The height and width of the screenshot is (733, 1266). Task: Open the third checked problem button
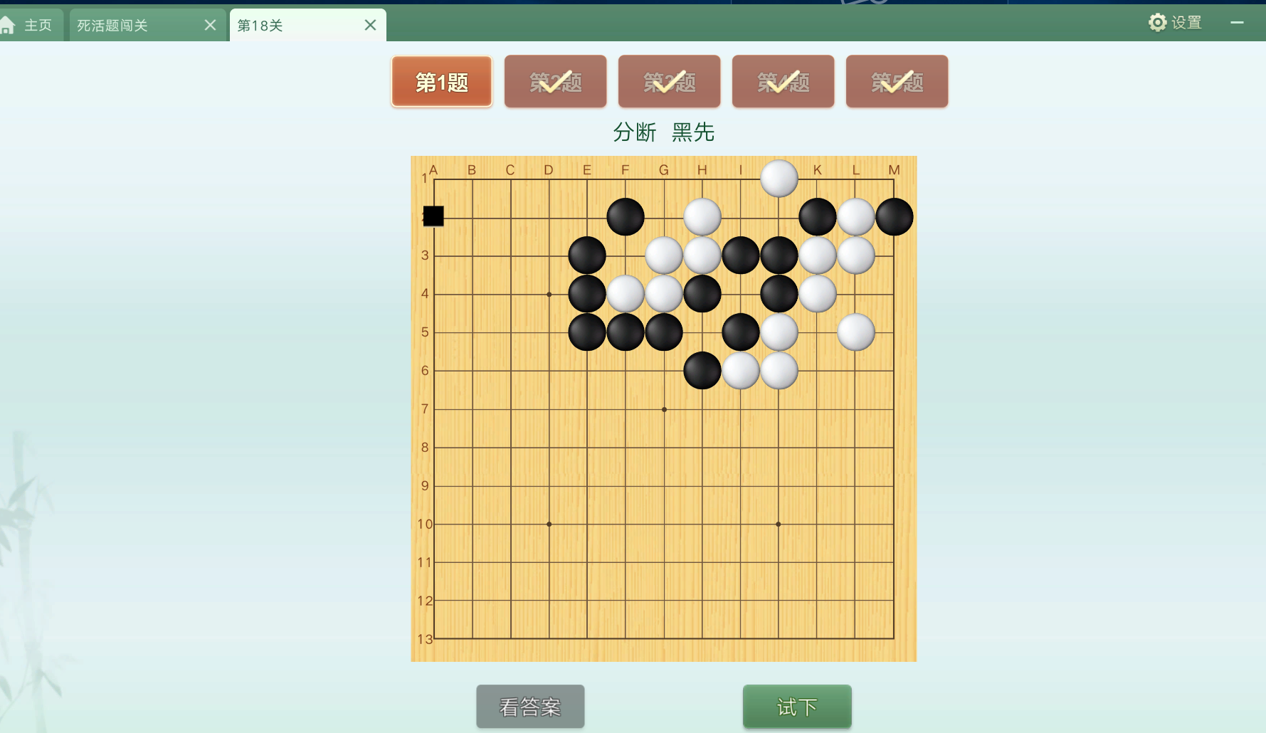tap(670, 82)
